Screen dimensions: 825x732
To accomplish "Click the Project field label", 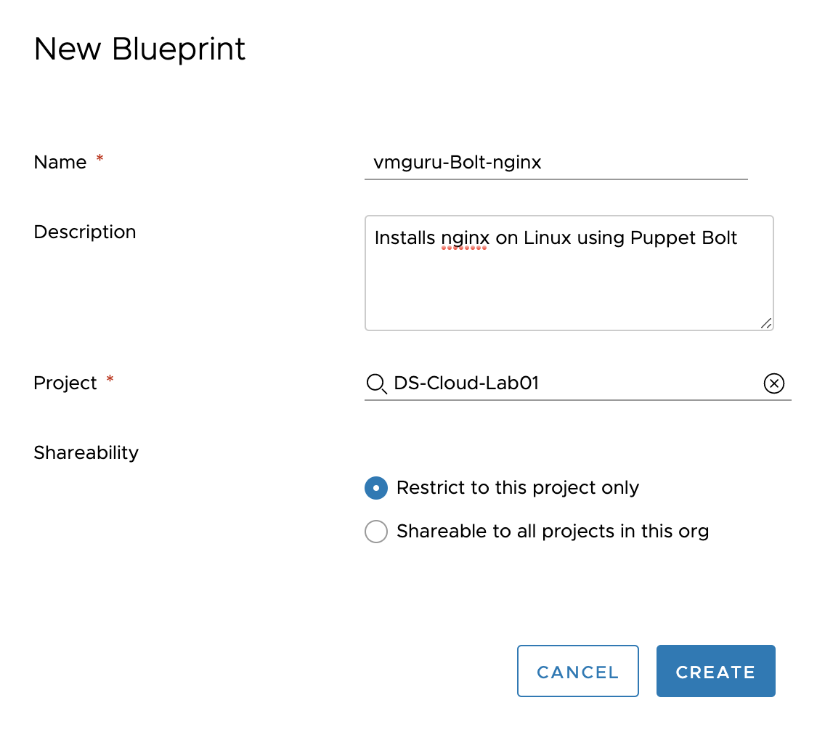I will tap(65, 383).
